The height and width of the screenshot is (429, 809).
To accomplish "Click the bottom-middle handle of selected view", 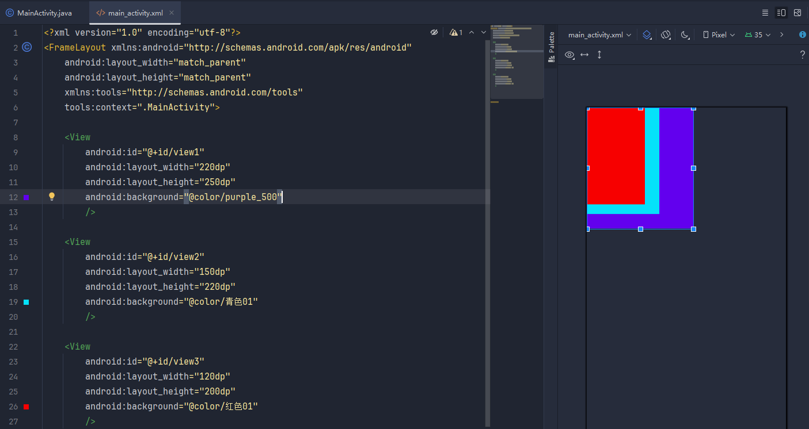I will point(640,229).
